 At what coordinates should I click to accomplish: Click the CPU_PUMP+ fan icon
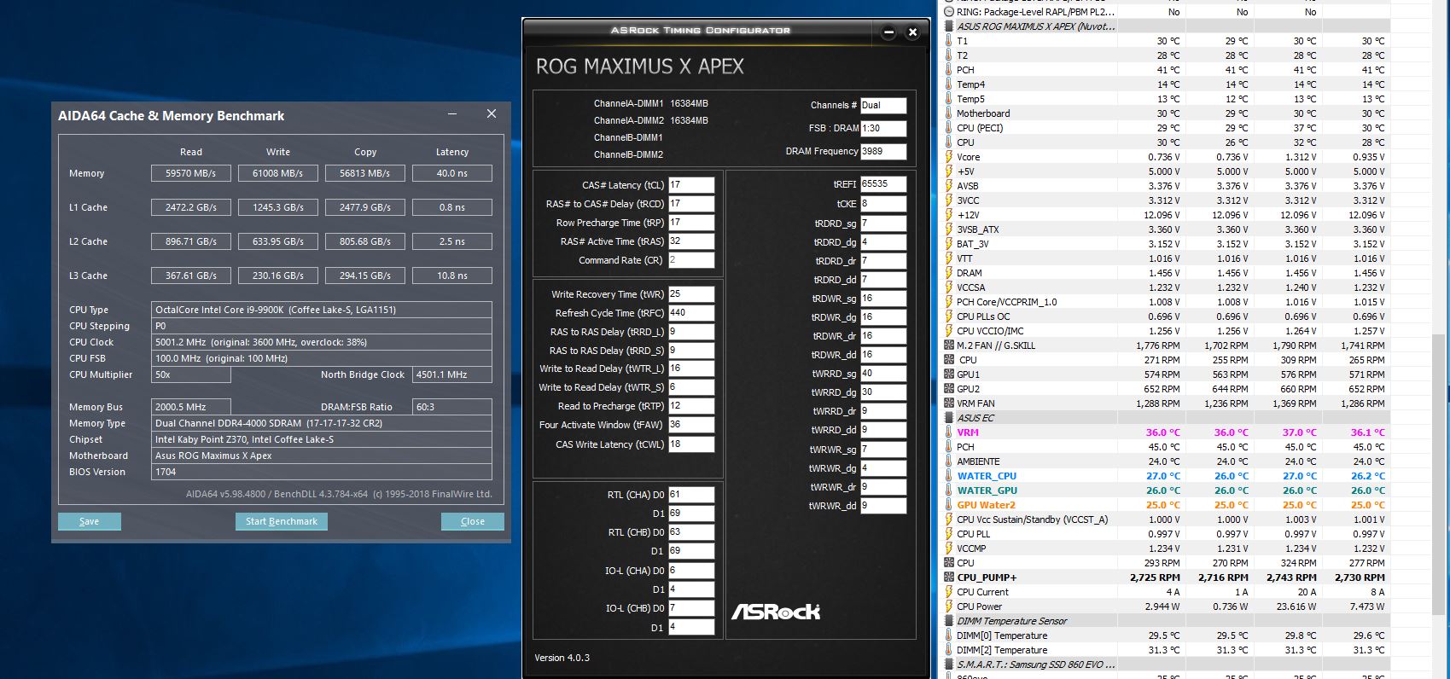click(x=949, y=577)
